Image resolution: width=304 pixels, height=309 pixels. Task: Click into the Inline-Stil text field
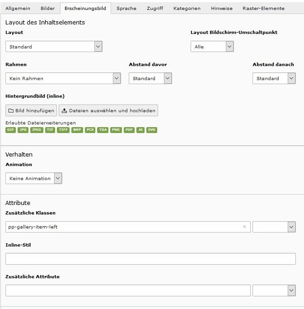tap(150, 259)
